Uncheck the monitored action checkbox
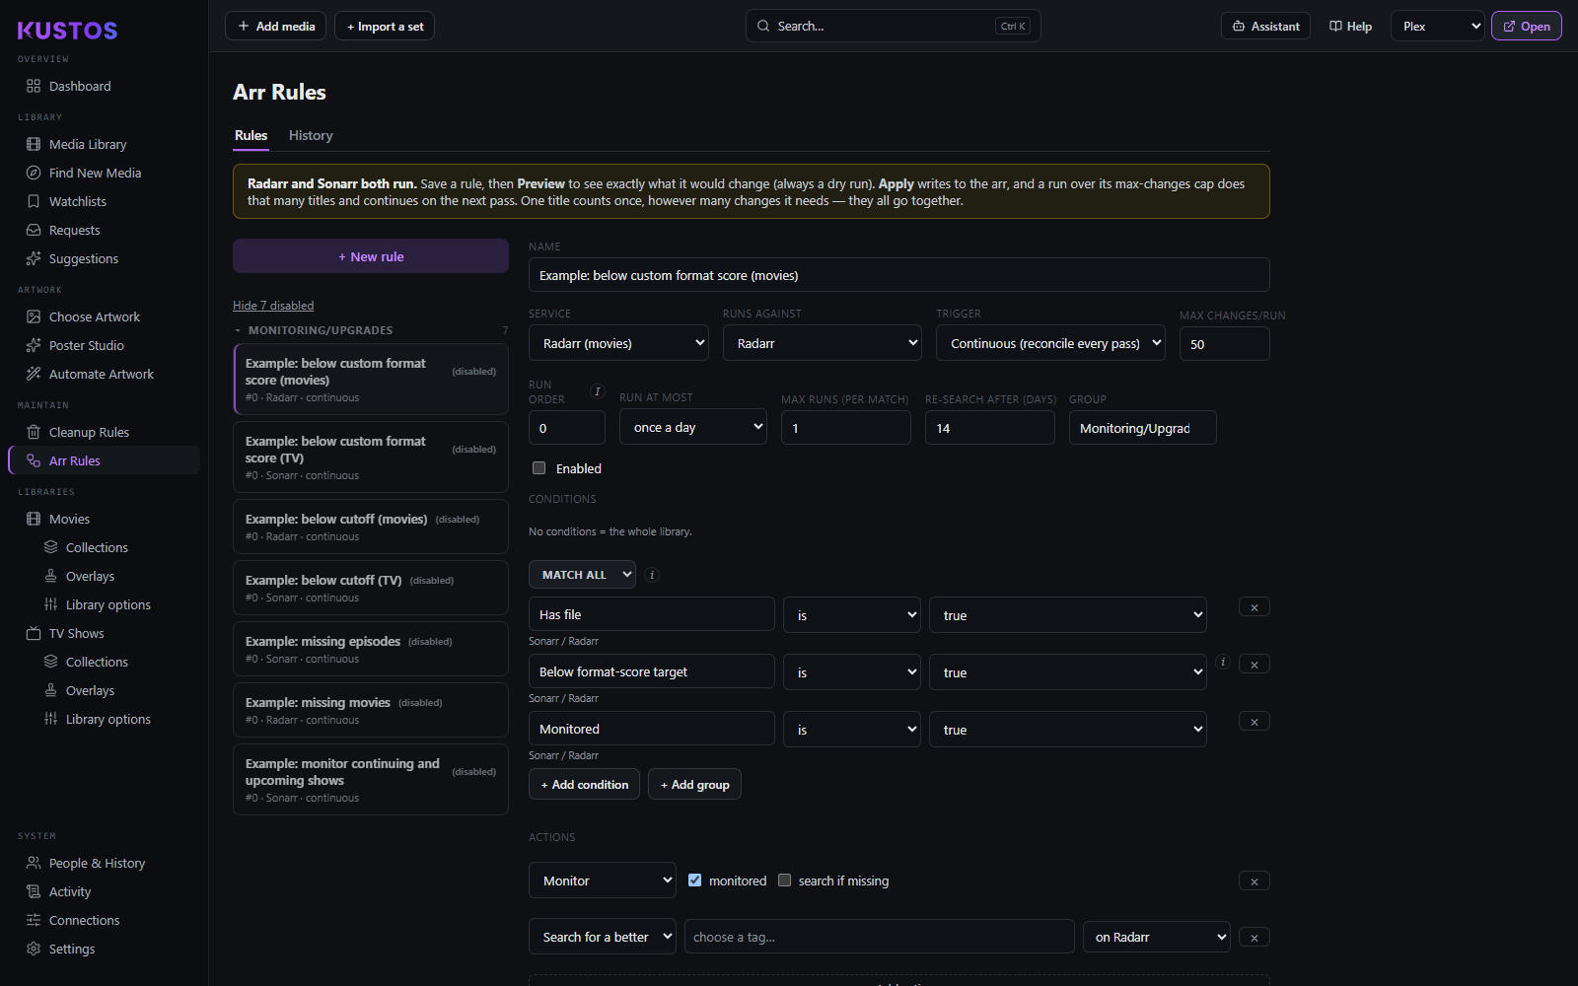 tap(695, 880)
